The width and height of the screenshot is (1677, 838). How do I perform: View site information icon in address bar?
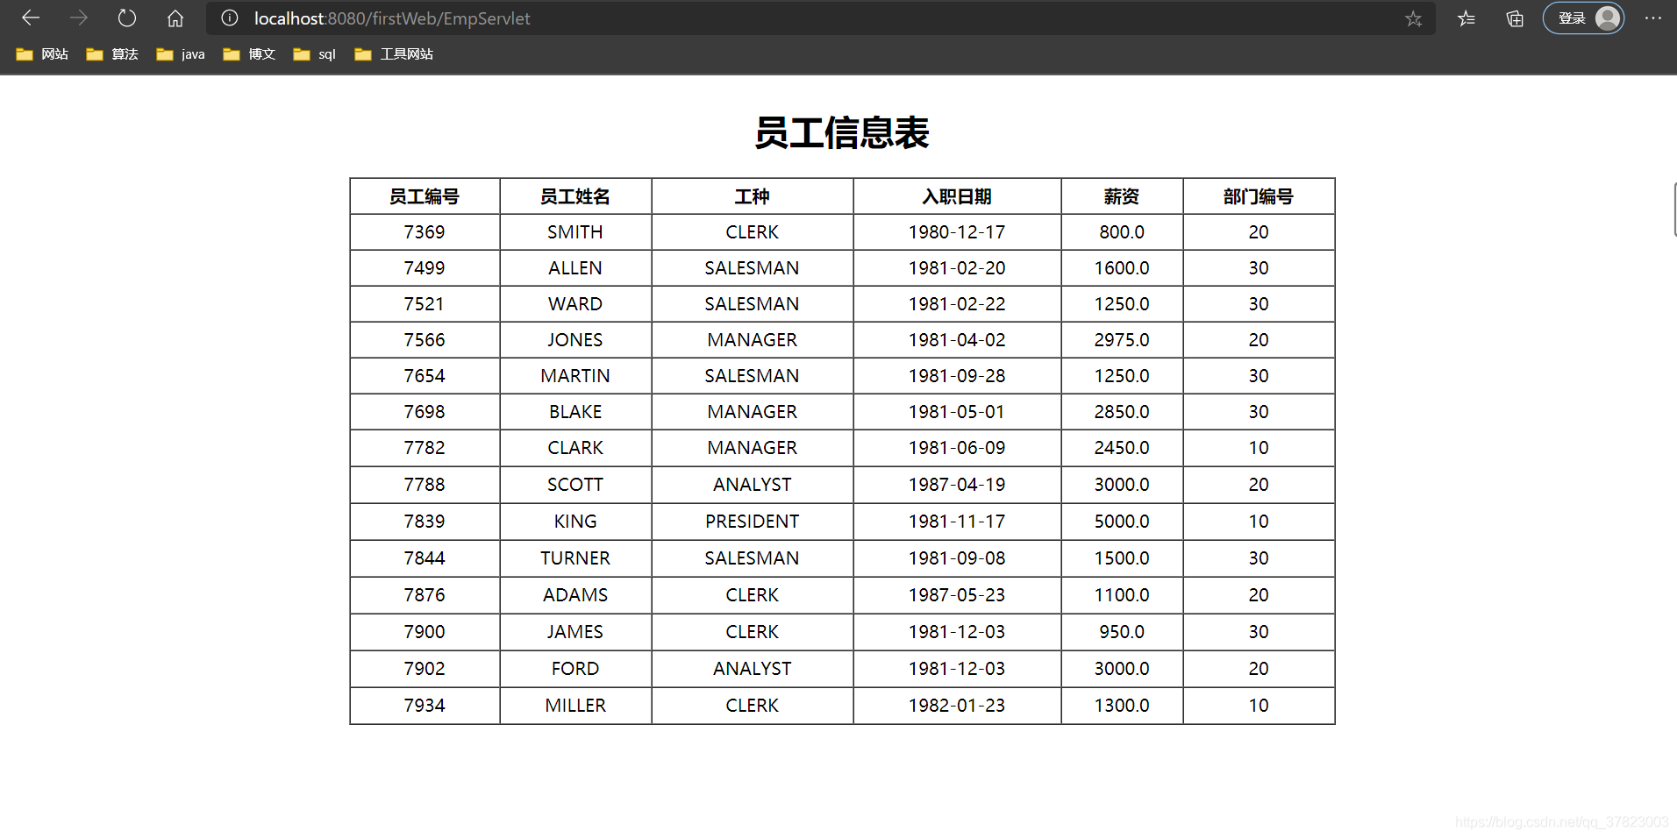[x=230, y=18]
